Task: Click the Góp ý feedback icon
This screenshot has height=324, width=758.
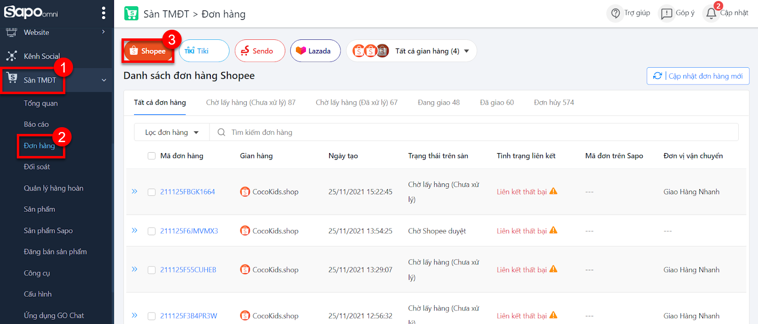Action: tap(666, 13)
